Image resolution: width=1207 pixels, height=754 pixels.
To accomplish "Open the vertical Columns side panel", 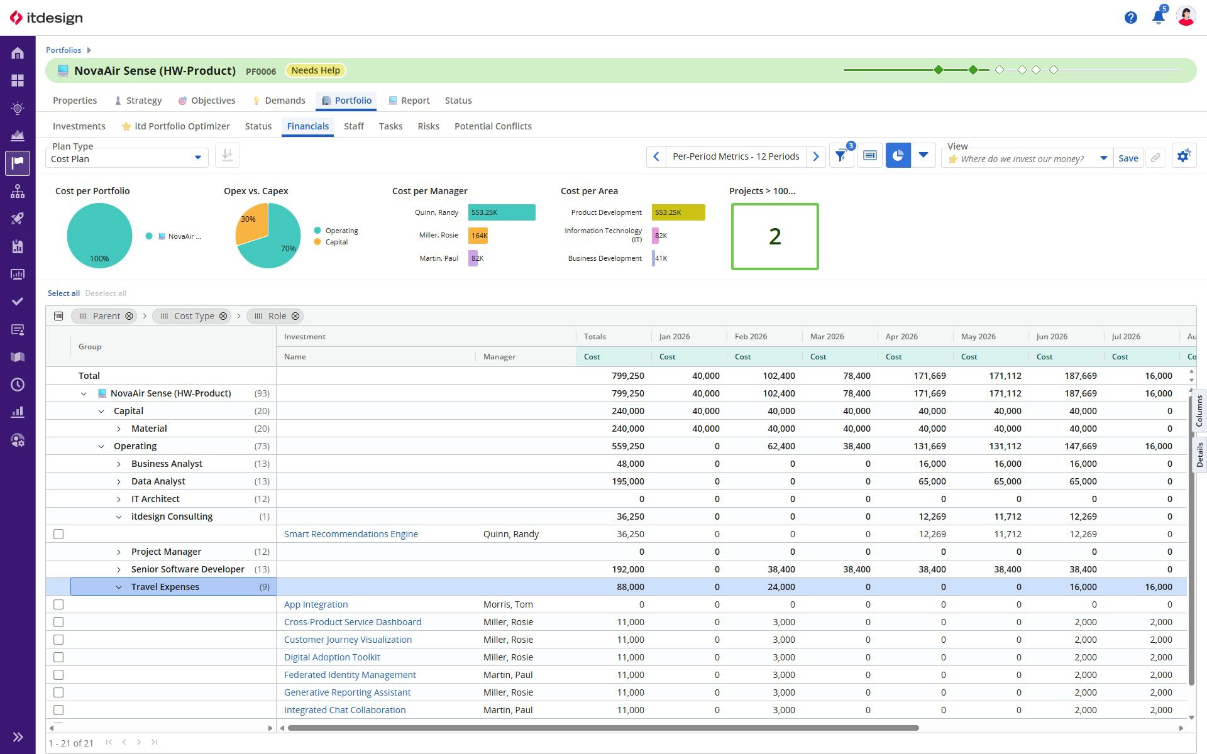I will 1199,410.
